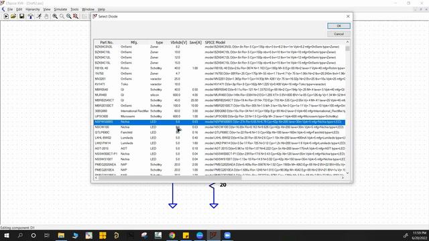429x241 pixels.
Task: Select the RB10L-40 Rohm Schottky row
Action: pyautogui.click(x=219, y=68)
